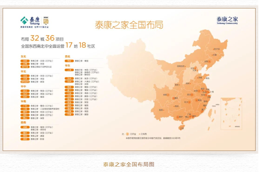The height and width of the screenshot is (172, 259).
Task: Click the 华北 region heading
Action: coord(23,71)
